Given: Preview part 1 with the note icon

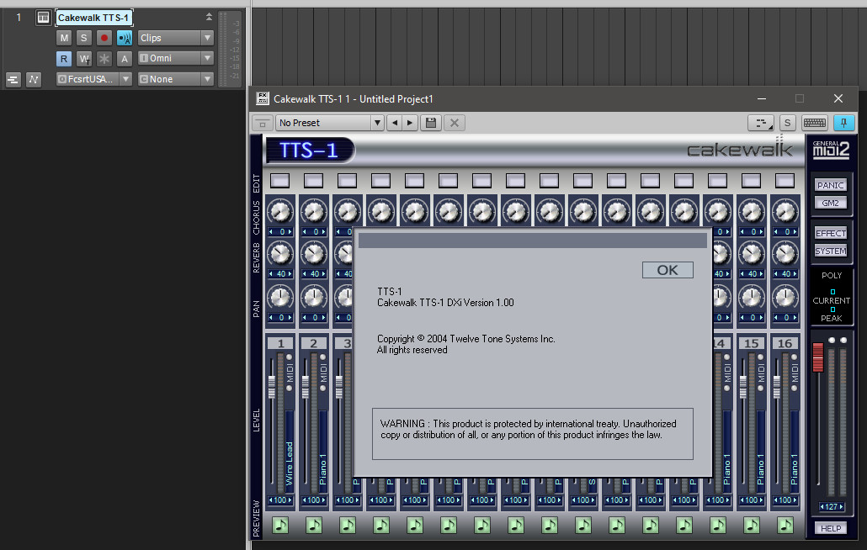Looking at the screenshot, I should pos(280,525).
